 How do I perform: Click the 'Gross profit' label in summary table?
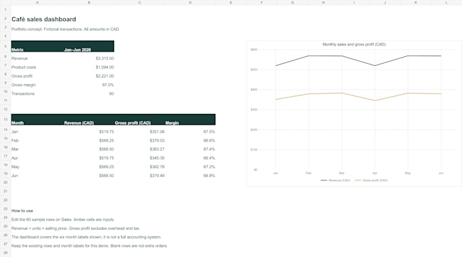22,76
